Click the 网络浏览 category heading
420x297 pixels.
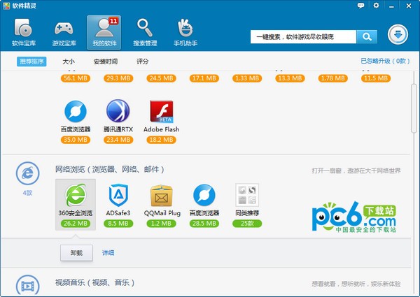point(110,169)
